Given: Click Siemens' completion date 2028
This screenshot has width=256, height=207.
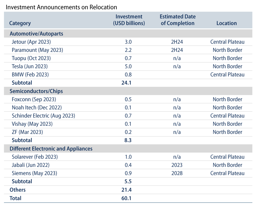Looking at the screenshot, I should 177,173.
